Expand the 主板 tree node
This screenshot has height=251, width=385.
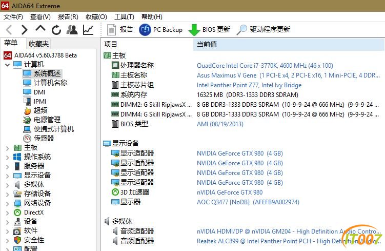pyautogui.click(x=7, y=148)
